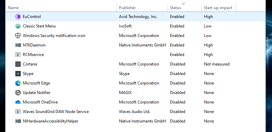Viewport: 272px width, 132px height.
Task: Click the Skype app icon
Action: coord(18,74)
